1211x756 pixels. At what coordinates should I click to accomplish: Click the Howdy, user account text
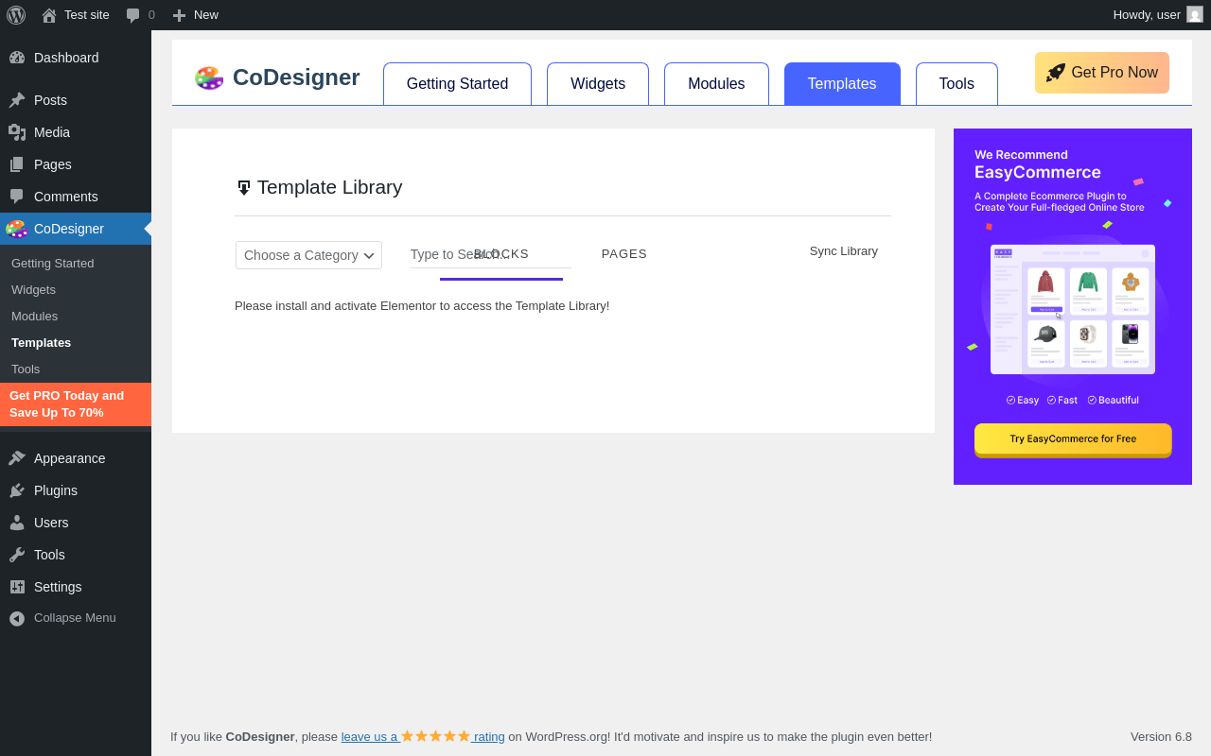click(1147, 15)
